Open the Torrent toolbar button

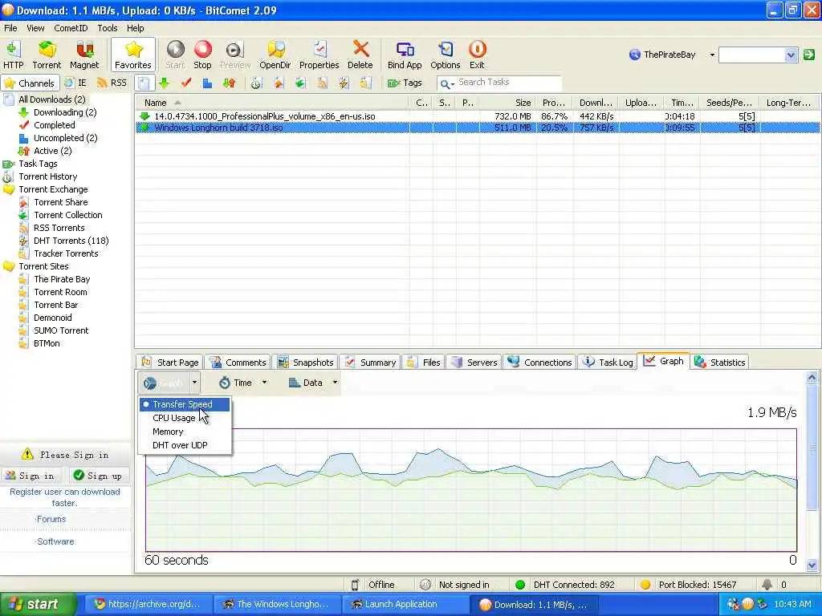click(x=47, y=55)
